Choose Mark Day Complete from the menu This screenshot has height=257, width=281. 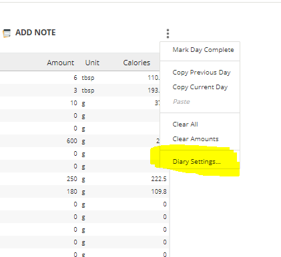pos(203,50)
